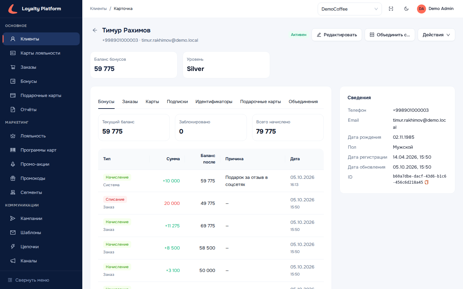
Task: Open Лояльность crown icon
Action: (13, 136)
